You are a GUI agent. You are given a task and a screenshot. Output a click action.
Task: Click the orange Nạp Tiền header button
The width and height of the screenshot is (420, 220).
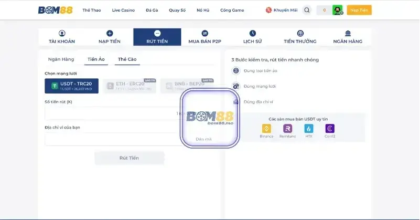tap(359, 10)
